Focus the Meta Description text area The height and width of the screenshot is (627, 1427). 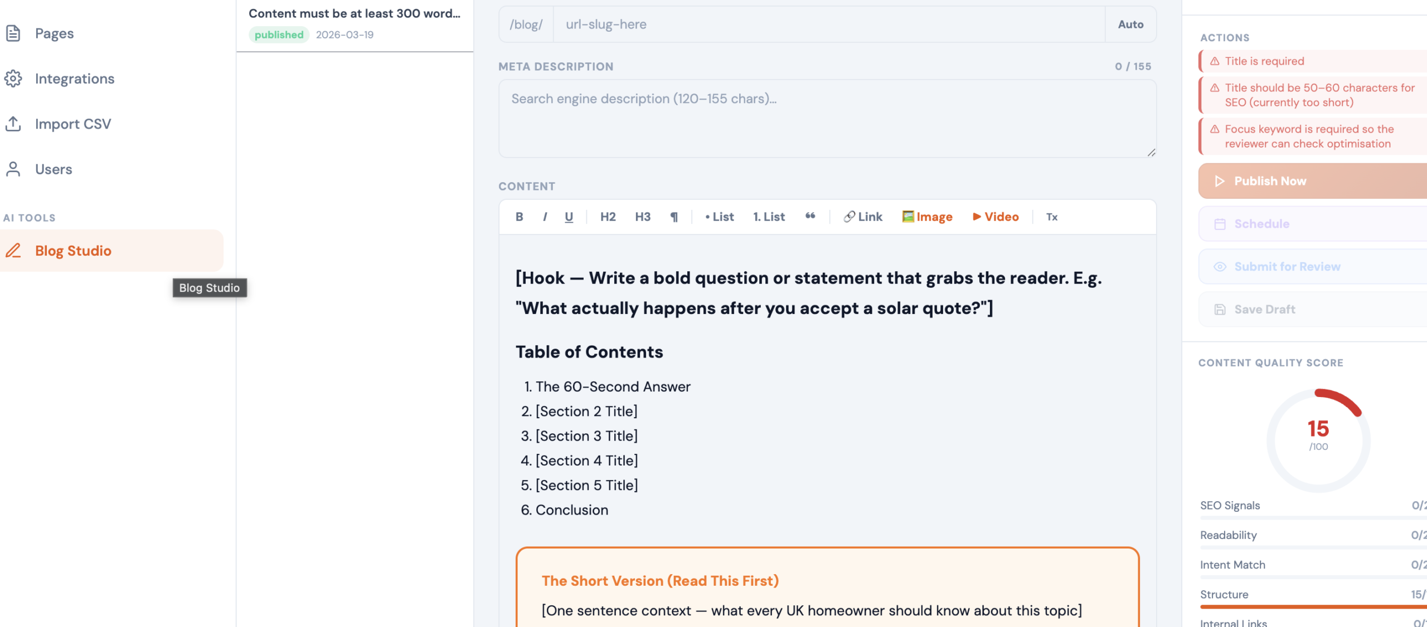(x=827, y=118)
